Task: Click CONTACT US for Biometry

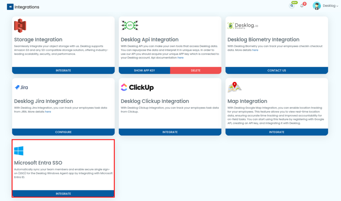Action: 277,70
